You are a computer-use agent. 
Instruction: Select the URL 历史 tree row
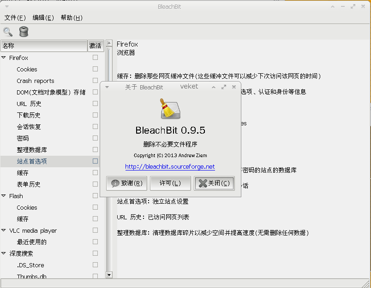(50, 104)
